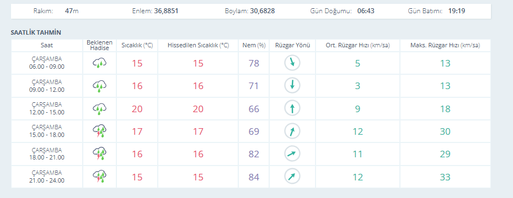Click the Rüzgar Yönü column header

coord(292,45)
